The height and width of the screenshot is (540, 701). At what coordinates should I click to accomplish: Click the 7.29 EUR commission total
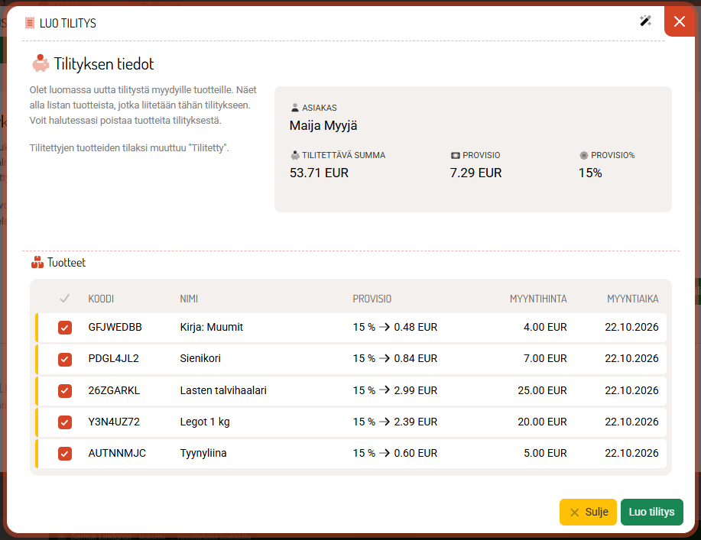click(x=475, y=173)
